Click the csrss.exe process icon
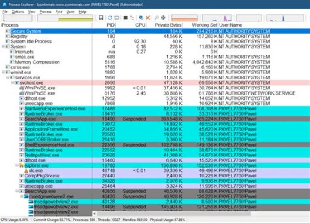 pyautogui.click(x=7, y=67)
